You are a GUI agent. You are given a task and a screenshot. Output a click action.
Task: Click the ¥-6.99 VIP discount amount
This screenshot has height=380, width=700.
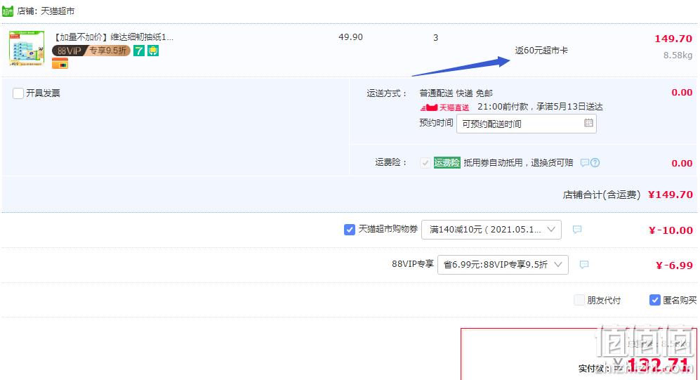click(x=674, y=266)
